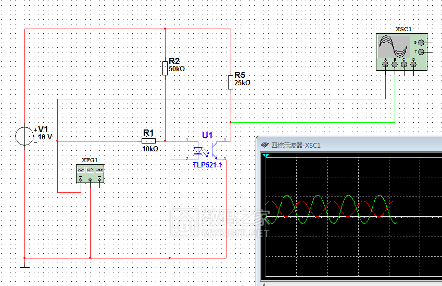
Task: Click the cursor marker atop the scope display
Action: 266,155
